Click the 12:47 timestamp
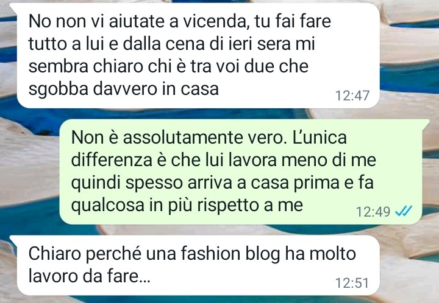The width and height of the screenshot is (439, 303). click(x=352, y=96)
